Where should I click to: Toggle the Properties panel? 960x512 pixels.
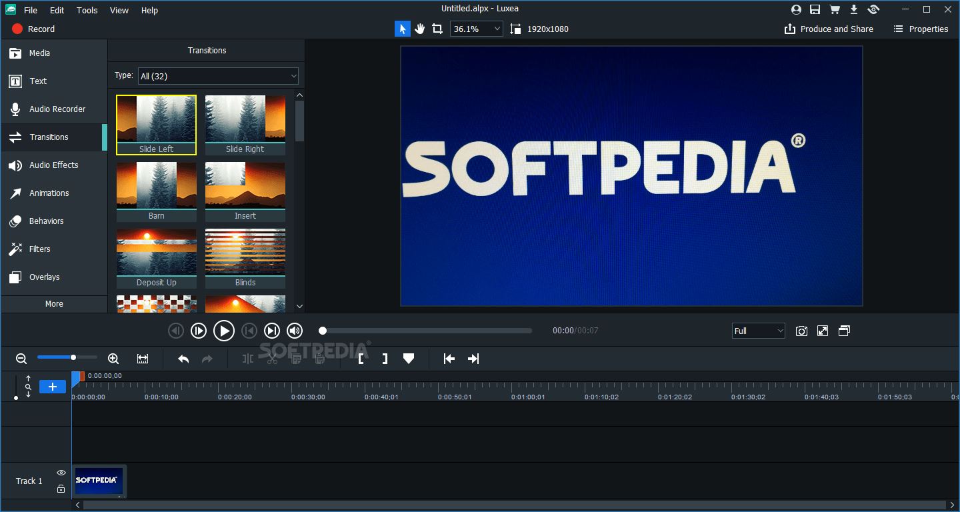921,29
